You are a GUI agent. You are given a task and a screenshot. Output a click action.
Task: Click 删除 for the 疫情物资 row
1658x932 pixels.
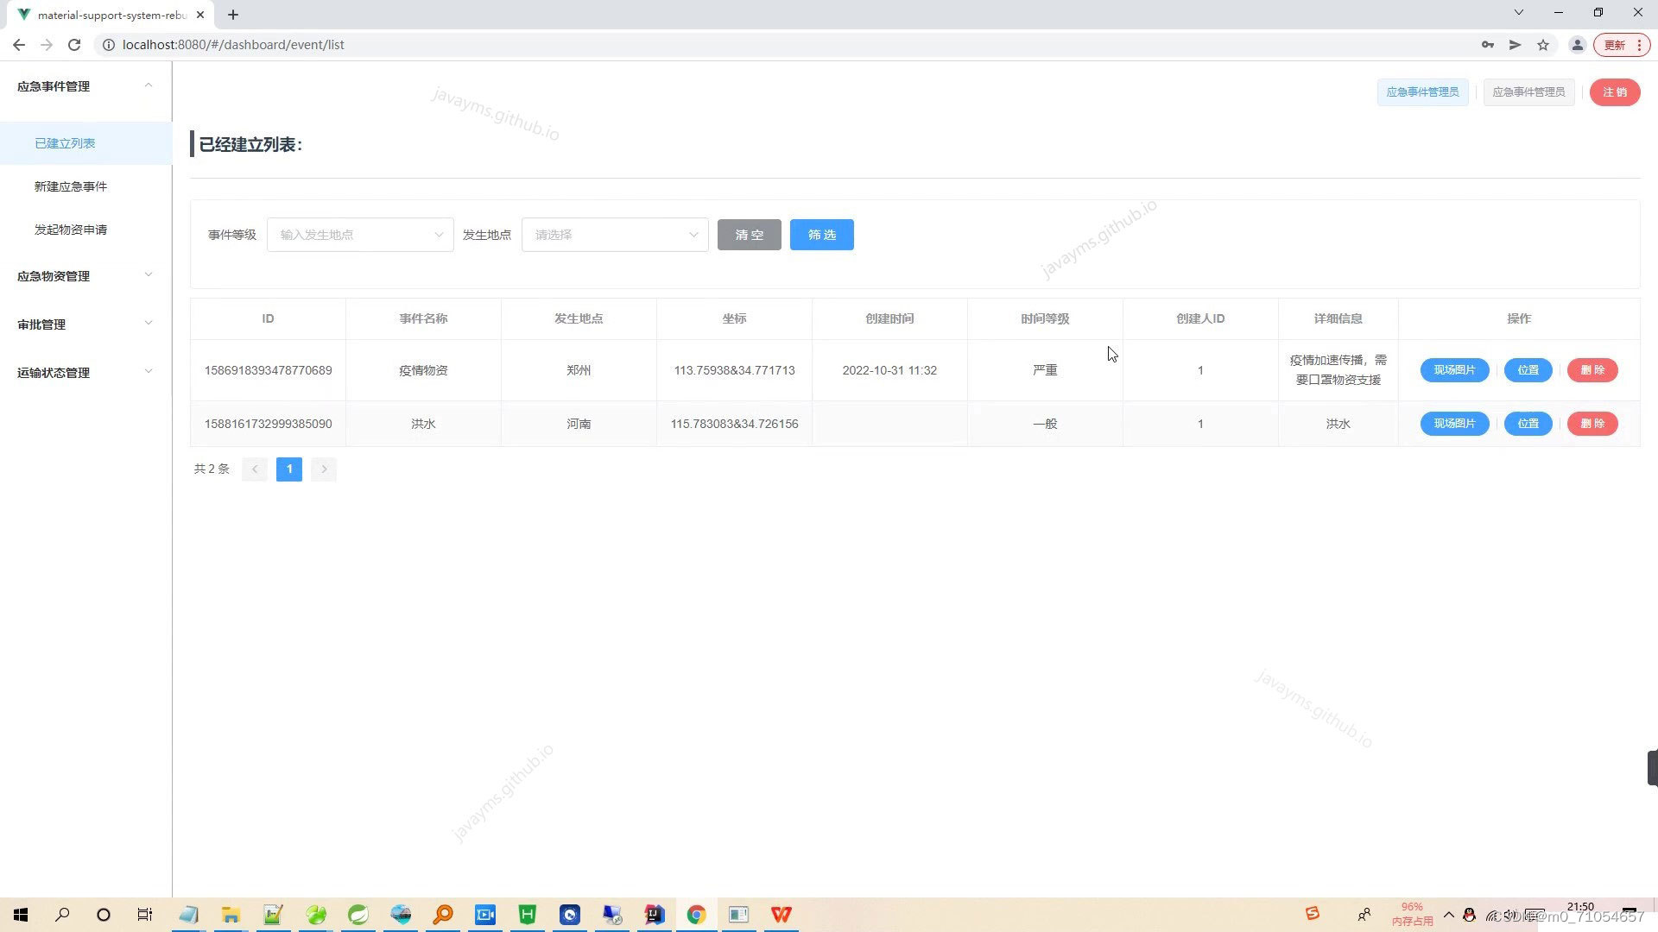click(1592, 370)
